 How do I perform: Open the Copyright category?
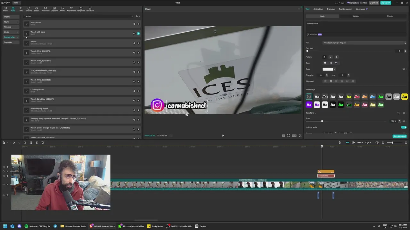pyautogui.click(x=11, y=42)
